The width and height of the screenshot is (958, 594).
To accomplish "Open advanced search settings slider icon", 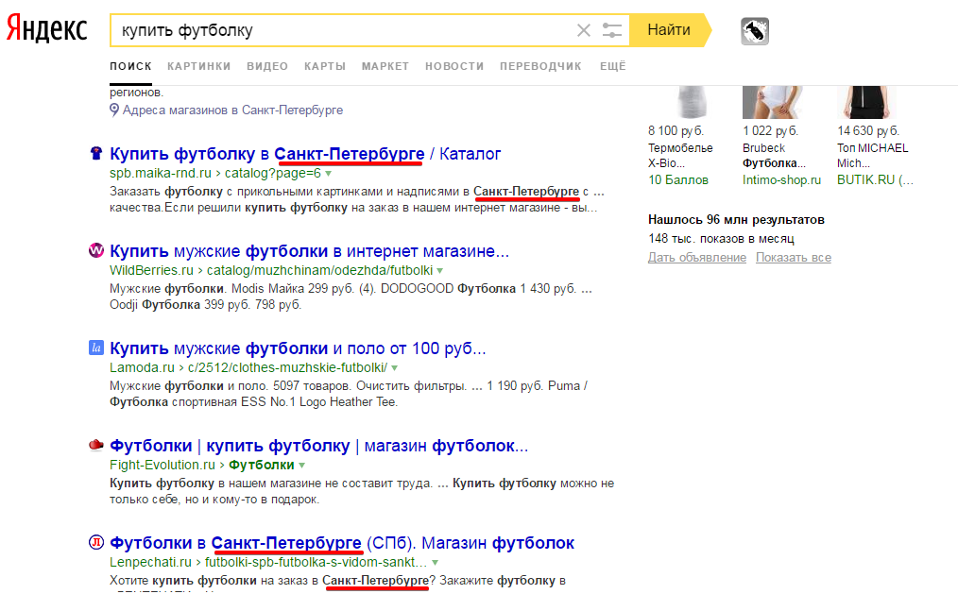I will click(611, 30).
